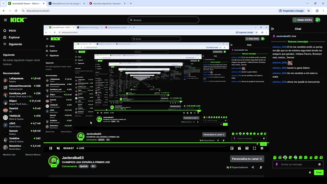This screenshot has width=327, height=184.
Task: Open YANGLEE recommended channel
Action: coord(22,117)
